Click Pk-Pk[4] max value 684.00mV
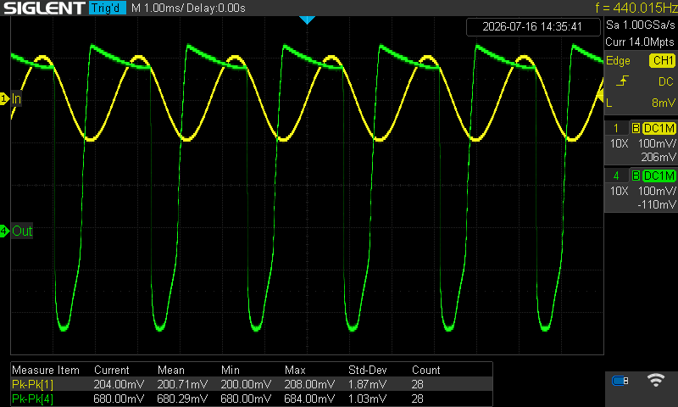This screenshot has width=678, height=407. (x=309, y=399)
